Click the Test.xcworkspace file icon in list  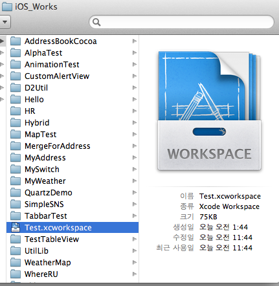pos(16,227)
